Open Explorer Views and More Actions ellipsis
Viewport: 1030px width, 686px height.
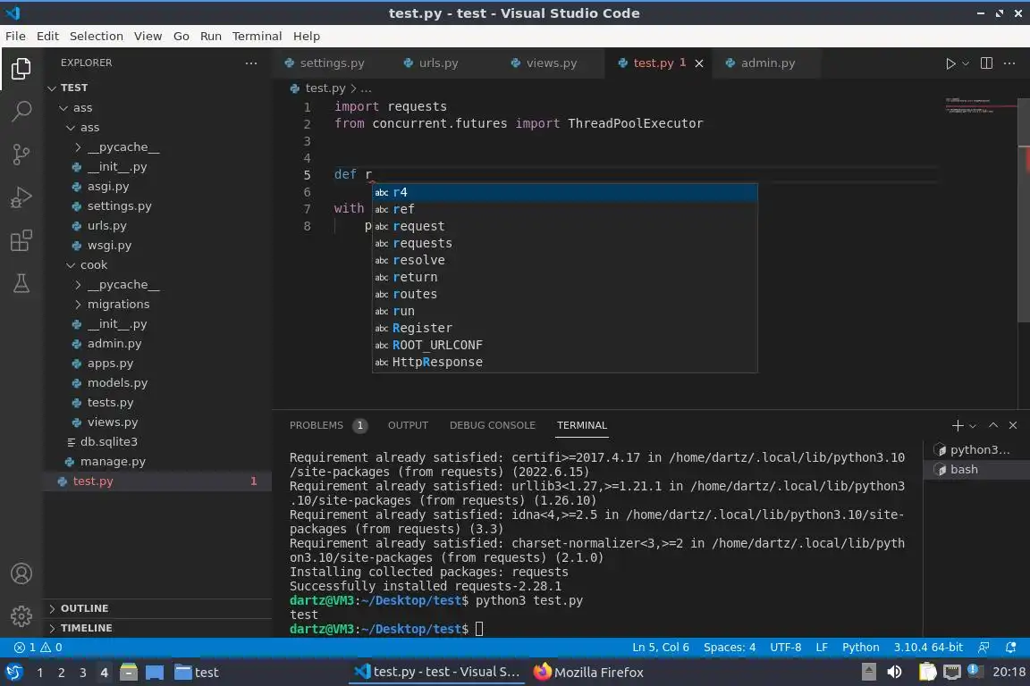(251, 63)
